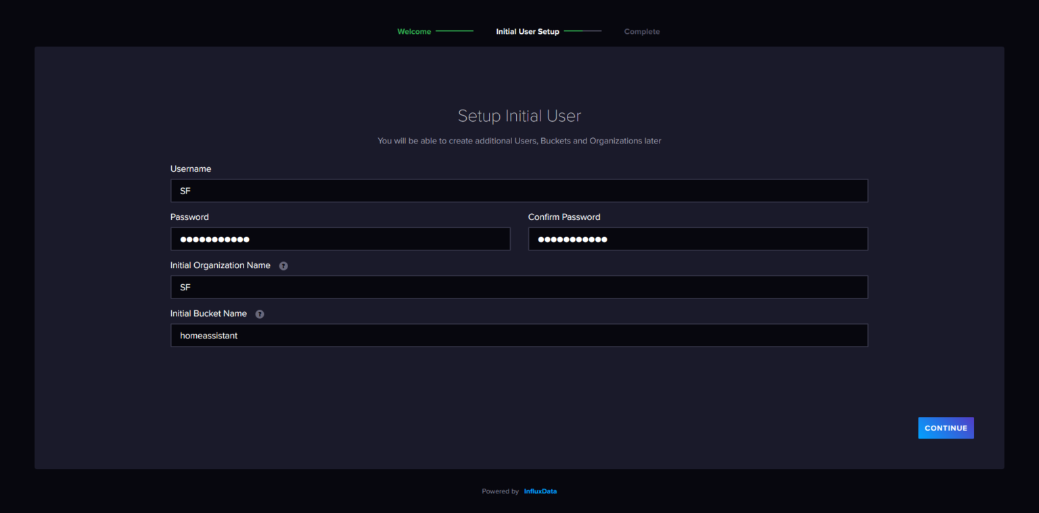
Task: Open the Welcome step
Action: 414,31
